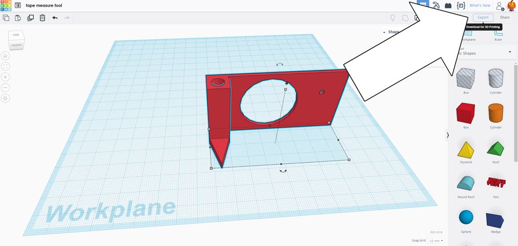
Task: Open the Tinkercad home logo
Action: tap(6, 6)
